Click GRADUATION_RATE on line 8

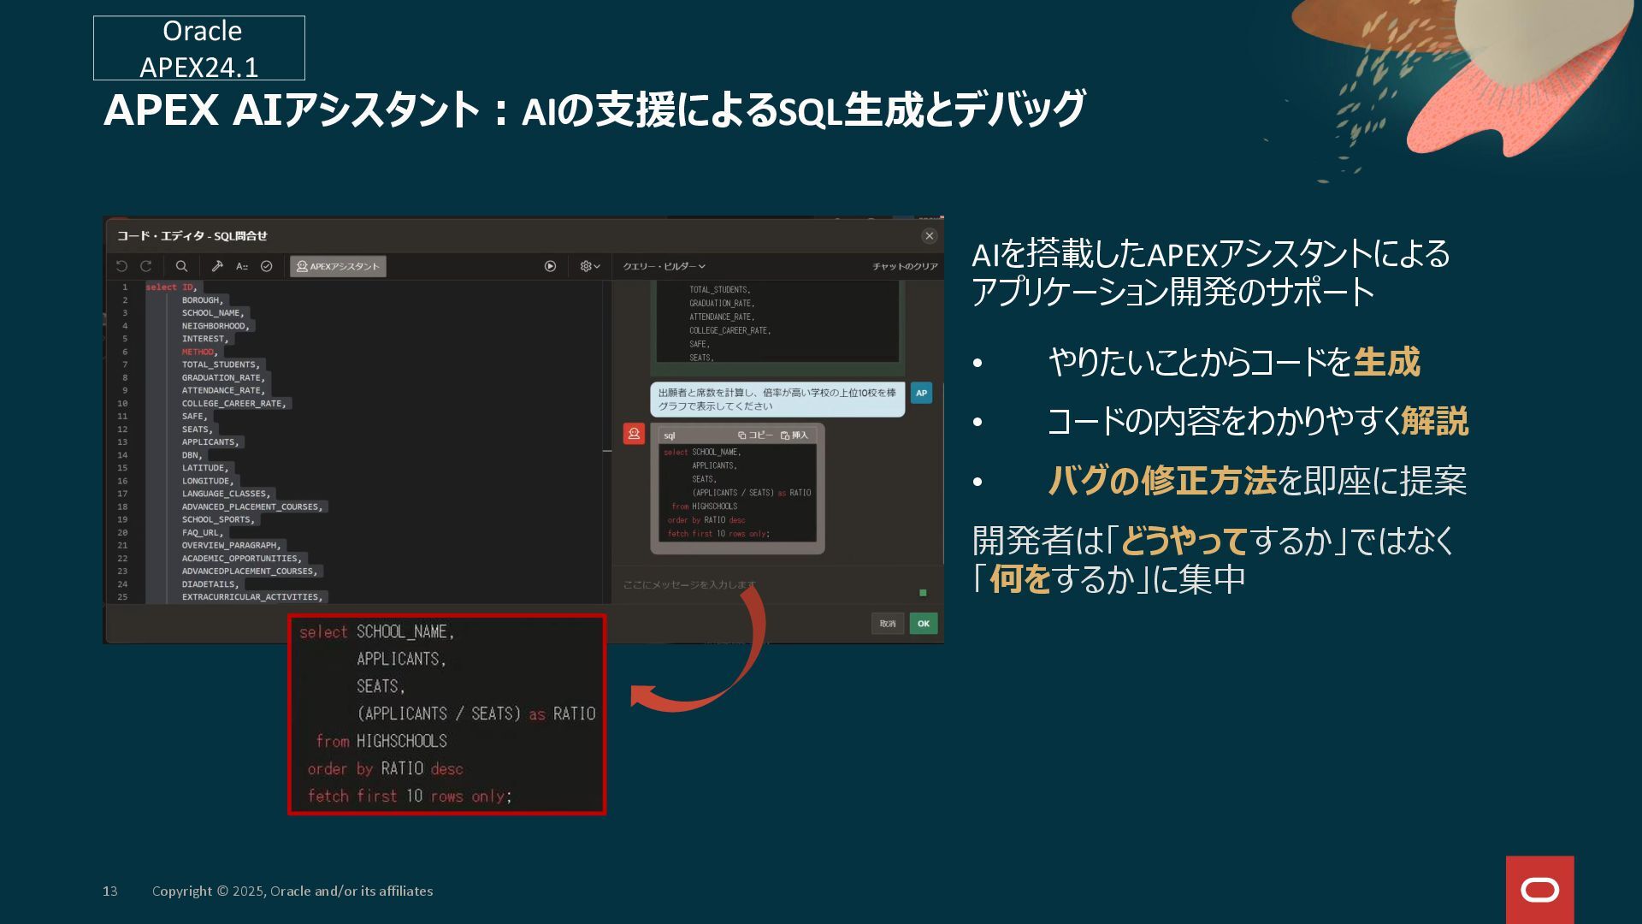[x=223, y=377]
